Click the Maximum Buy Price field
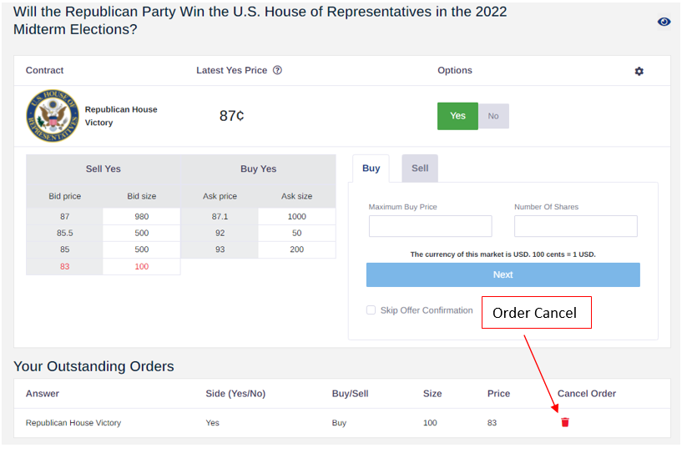697x463 pixels. [x=430, y=226]
